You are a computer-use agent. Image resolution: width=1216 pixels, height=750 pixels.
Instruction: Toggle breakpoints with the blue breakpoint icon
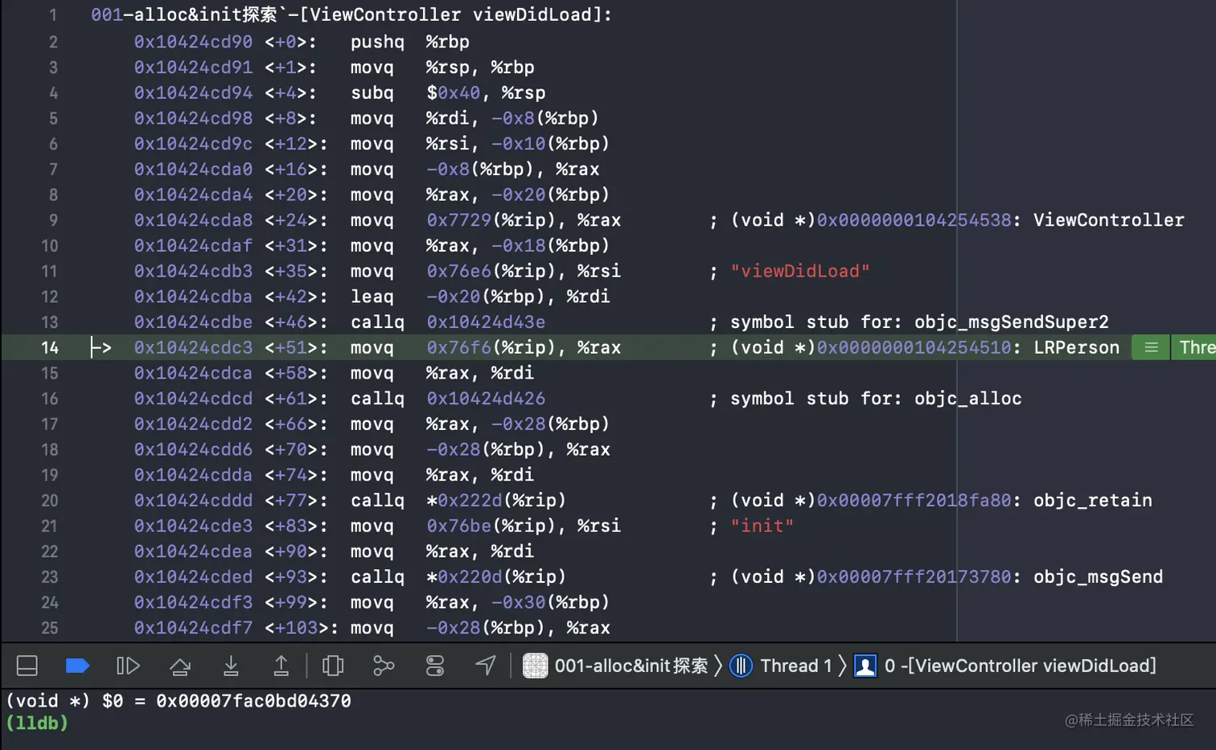pos(77,666)
